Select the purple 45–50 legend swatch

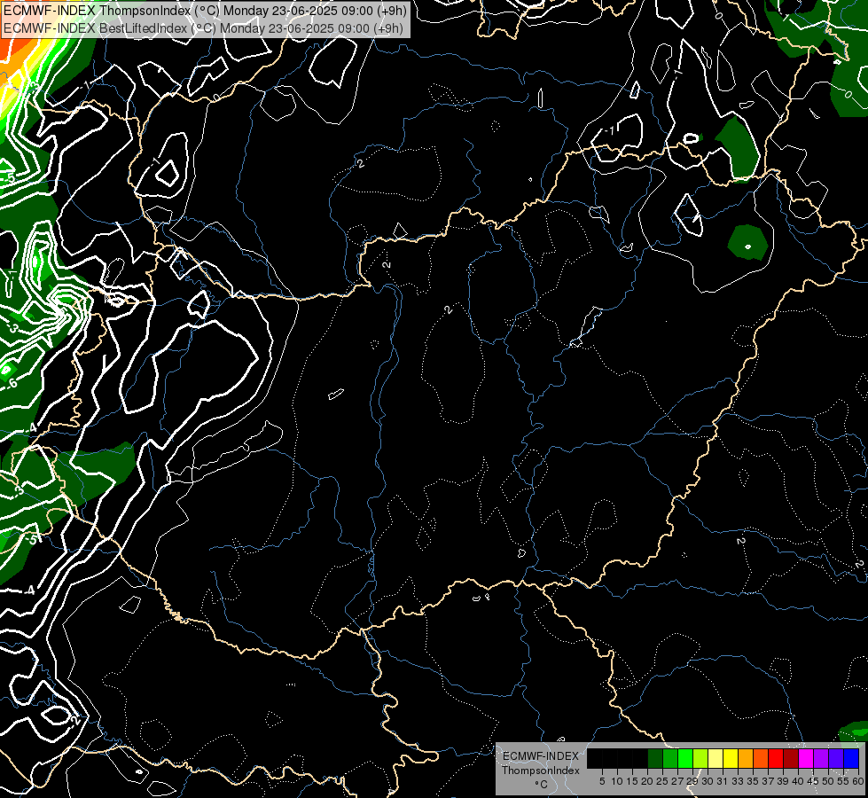tap(821, 758)
